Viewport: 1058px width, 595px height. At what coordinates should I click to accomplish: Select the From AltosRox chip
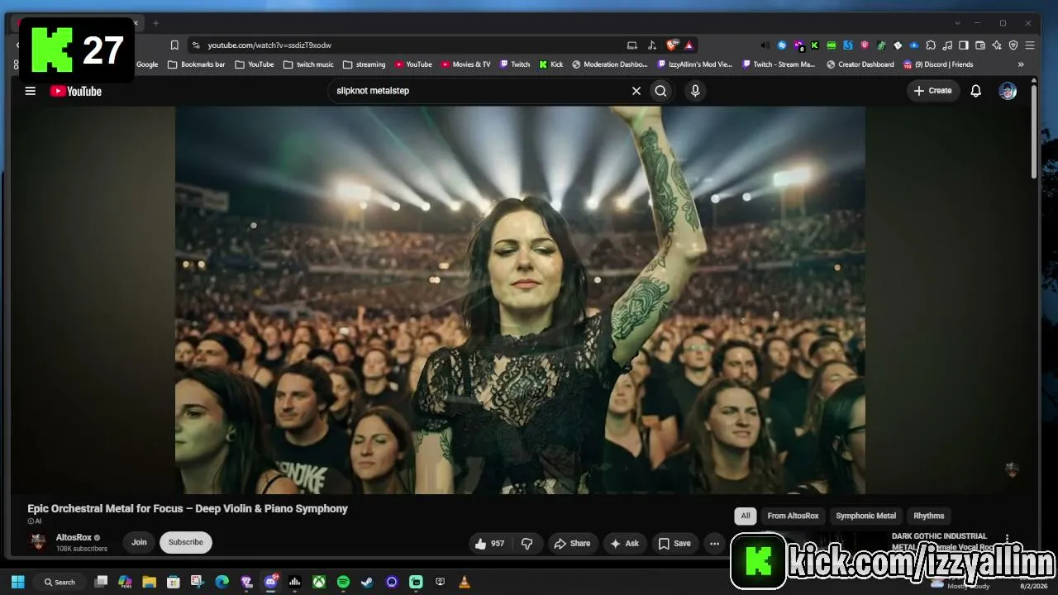click(x=793, y=516)
